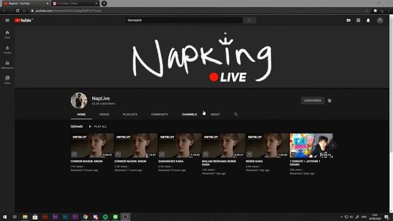Image resolution: width=393 pixels, height=221 pixels.
Task: Open the OBS icon in the taskbar
Action: point(125,217)
